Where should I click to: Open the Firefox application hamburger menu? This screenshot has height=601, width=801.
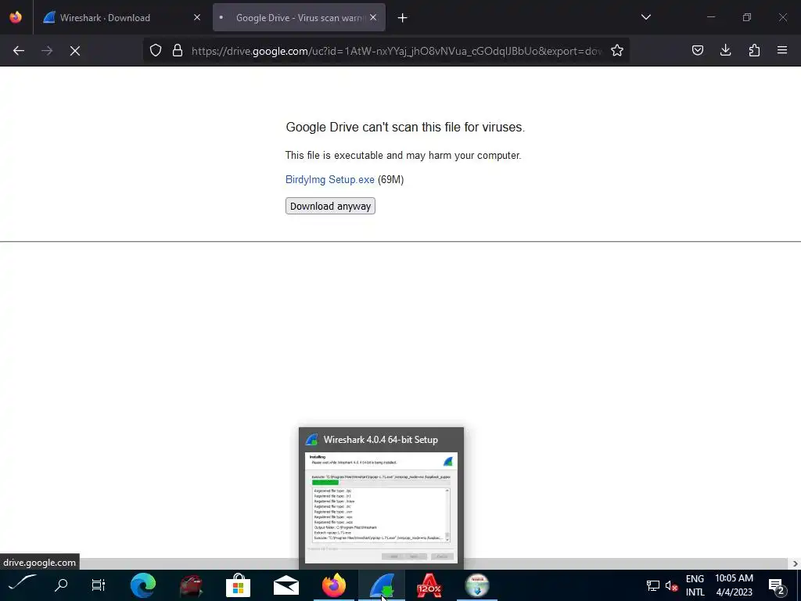click(x=782, y=50)
